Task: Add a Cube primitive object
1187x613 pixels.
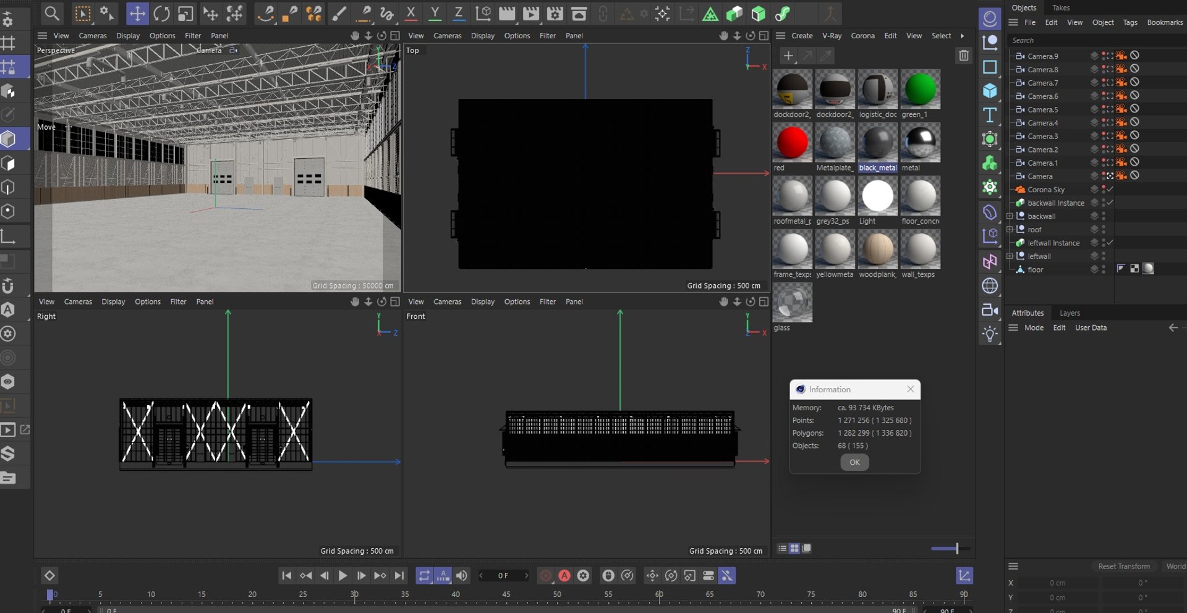Action: coord(990,91)
